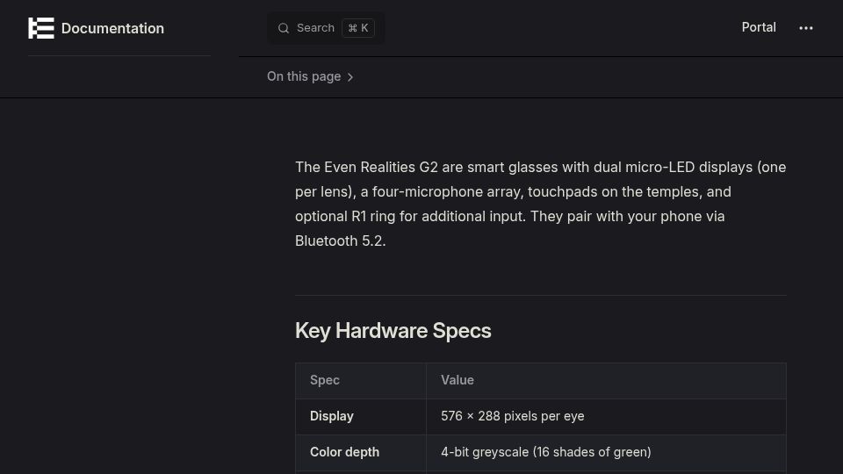Viewport: 843px width, 474px height.
Task: Click the Color depth row label
Action: point(344,452)
